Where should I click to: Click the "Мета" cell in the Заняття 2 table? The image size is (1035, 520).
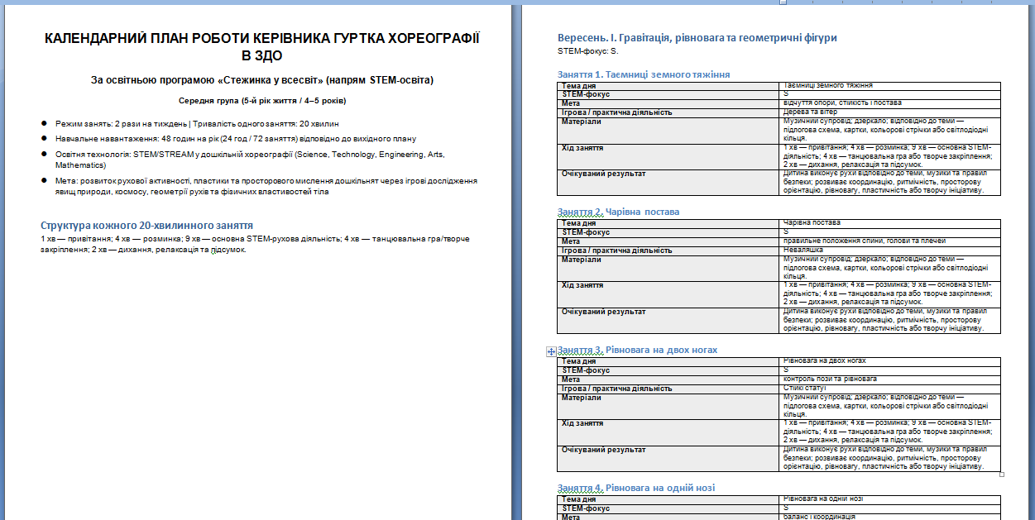(669, 241)
